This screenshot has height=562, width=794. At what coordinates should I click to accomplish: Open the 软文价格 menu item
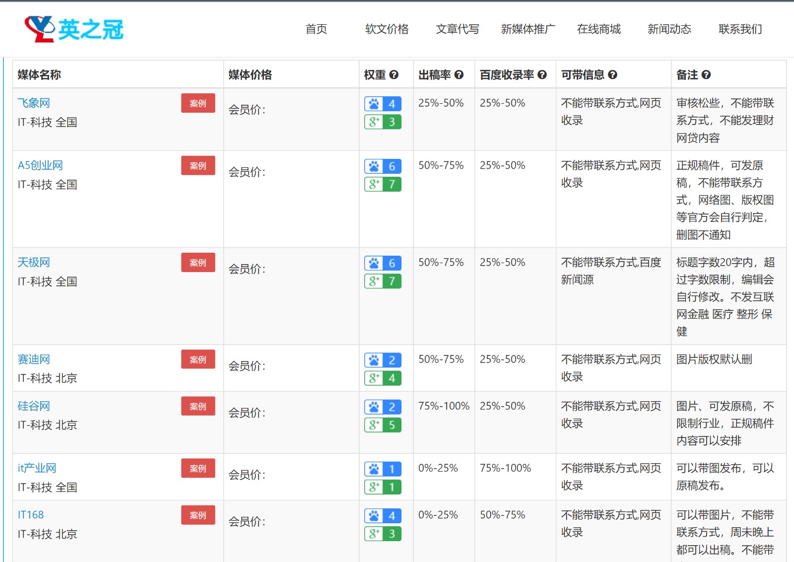387,29
